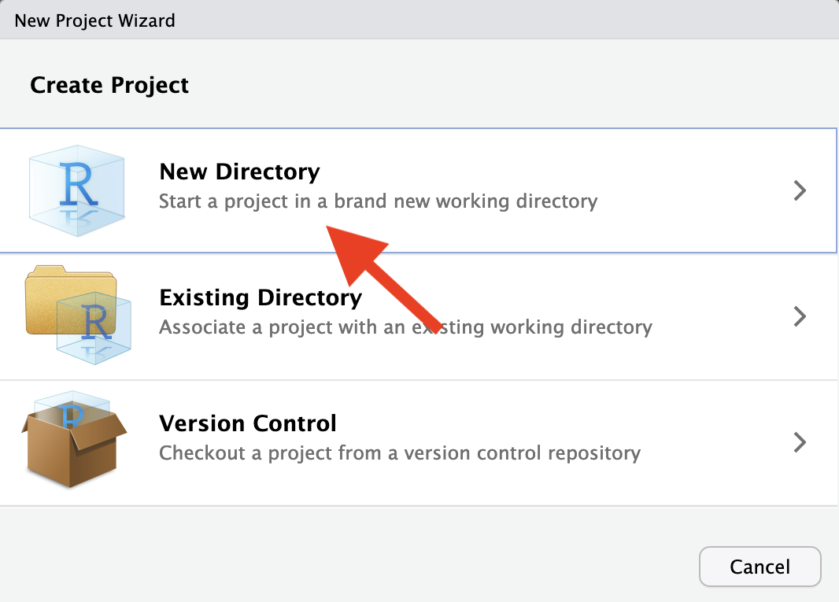
Task: Click the Create Project heading
Action: (109, 86)
